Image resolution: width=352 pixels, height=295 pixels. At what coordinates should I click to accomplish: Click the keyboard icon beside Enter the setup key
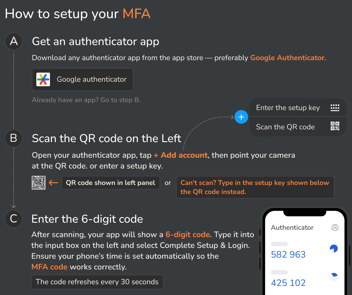coord(335,108)
